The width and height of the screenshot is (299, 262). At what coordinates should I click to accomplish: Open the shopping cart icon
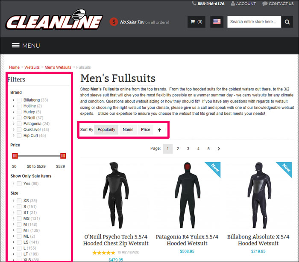[193, 21]
